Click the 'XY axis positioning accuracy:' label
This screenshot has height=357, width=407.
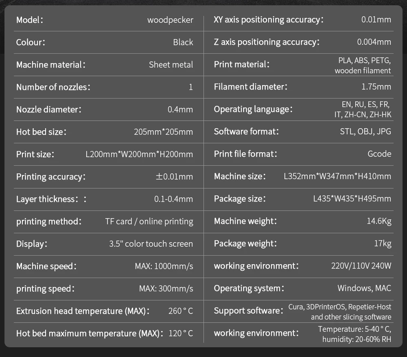[x=269, y=20]
